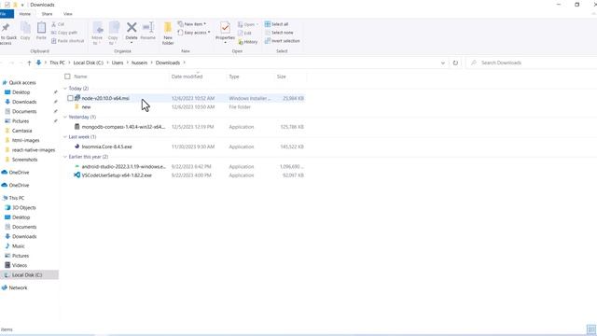Sort by Size column header
The image size is (597, 336).
tap(282, 77)
